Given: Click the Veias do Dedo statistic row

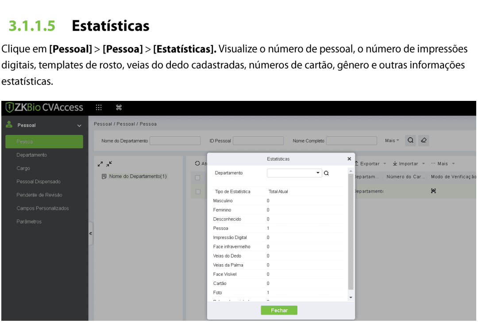Looking at the screenshot, I should (278, 256).
